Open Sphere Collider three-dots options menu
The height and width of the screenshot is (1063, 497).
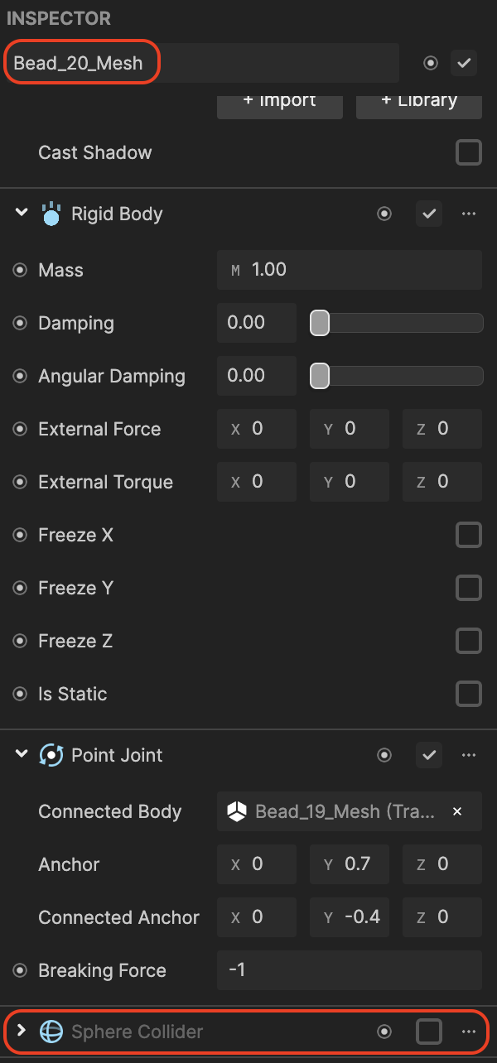pyautogui.click(x=469, y=1032)
